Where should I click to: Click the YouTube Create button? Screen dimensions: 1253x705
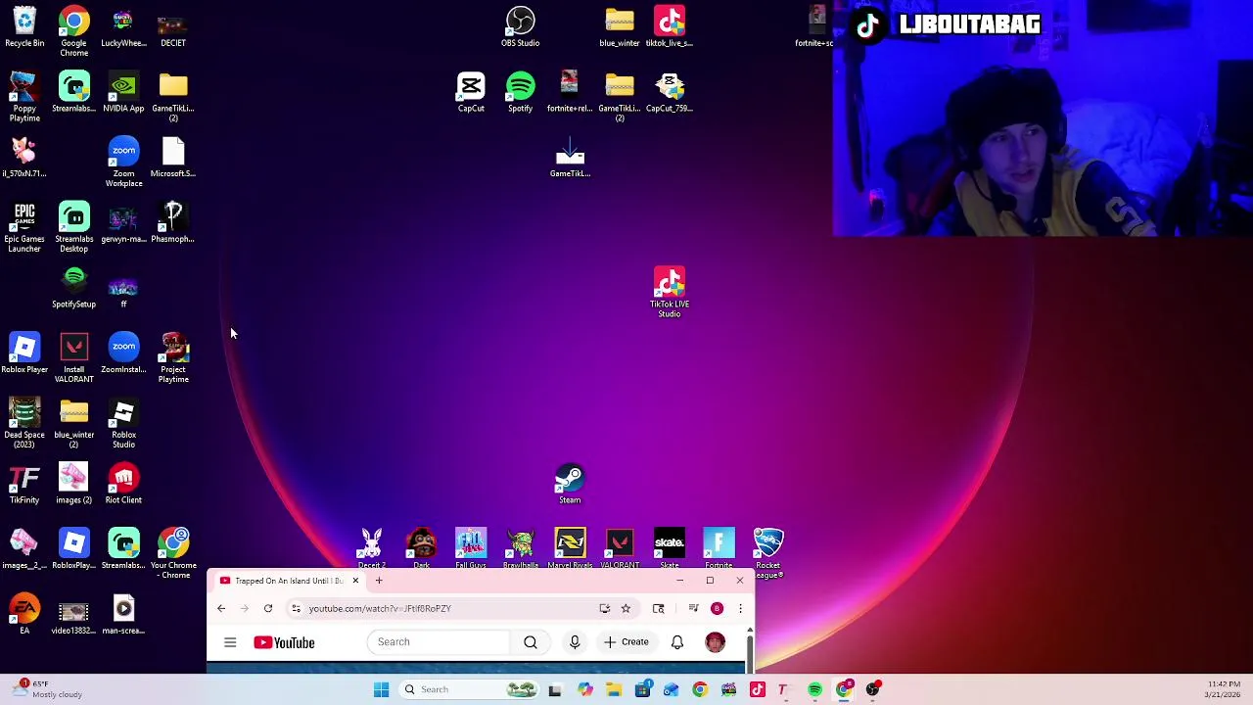(626, 642)
